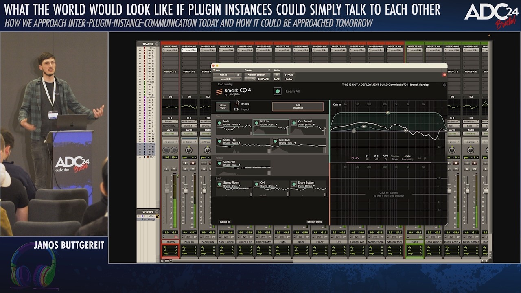Click the close view button
The width and height of the screenshot is (521, 293).
pos(223,107)
